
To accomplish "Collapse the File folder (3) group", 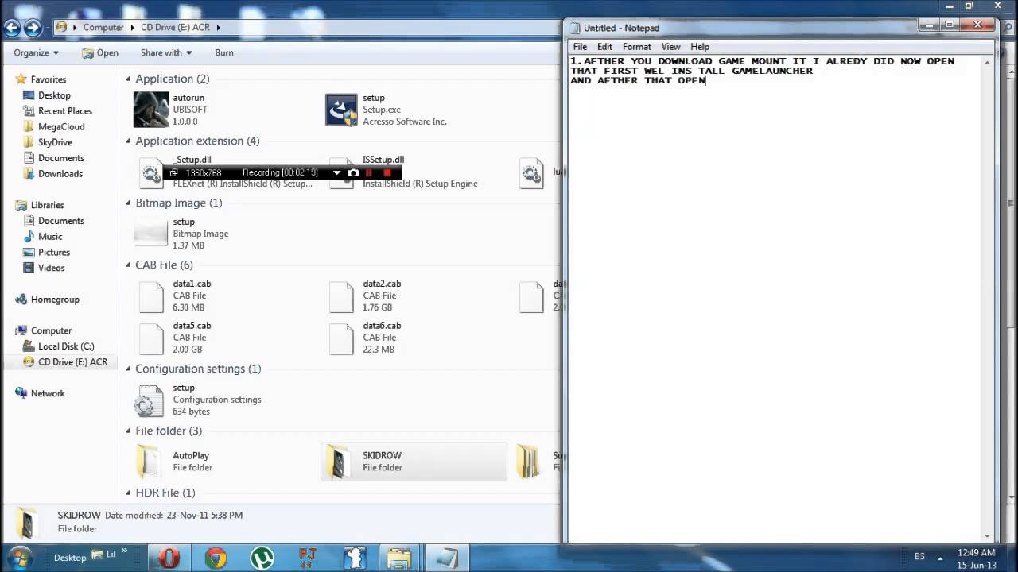I will [128, 431].
